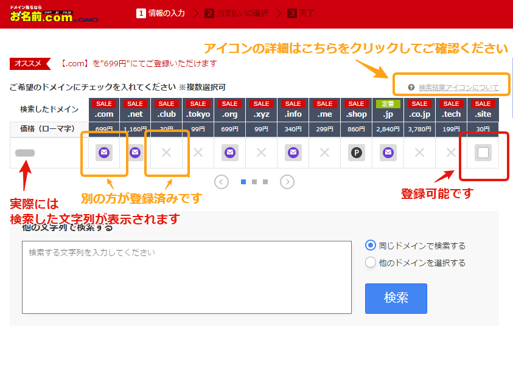Viewport: 513px width, 388px height.
Task: Select 他のドメインを選択する radio button
Action: (x=370, y=263)
